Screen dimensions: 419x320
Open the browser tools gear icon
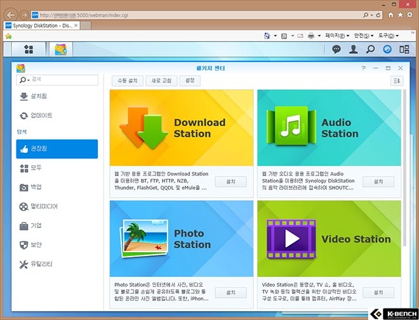(x=409, y=15)
